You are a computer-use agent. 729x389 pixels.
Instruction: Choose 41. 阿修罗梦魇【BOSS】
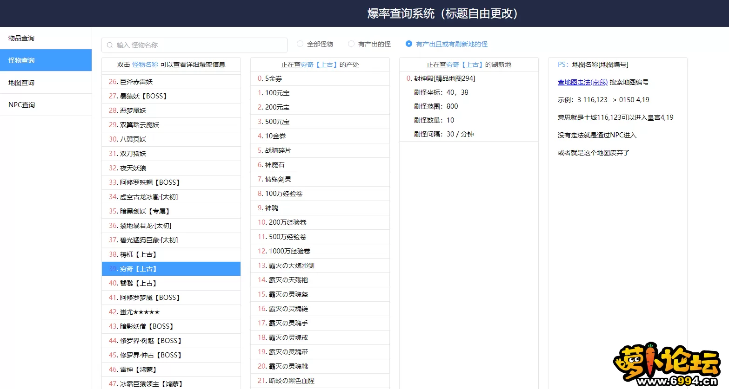click(171, 298)
